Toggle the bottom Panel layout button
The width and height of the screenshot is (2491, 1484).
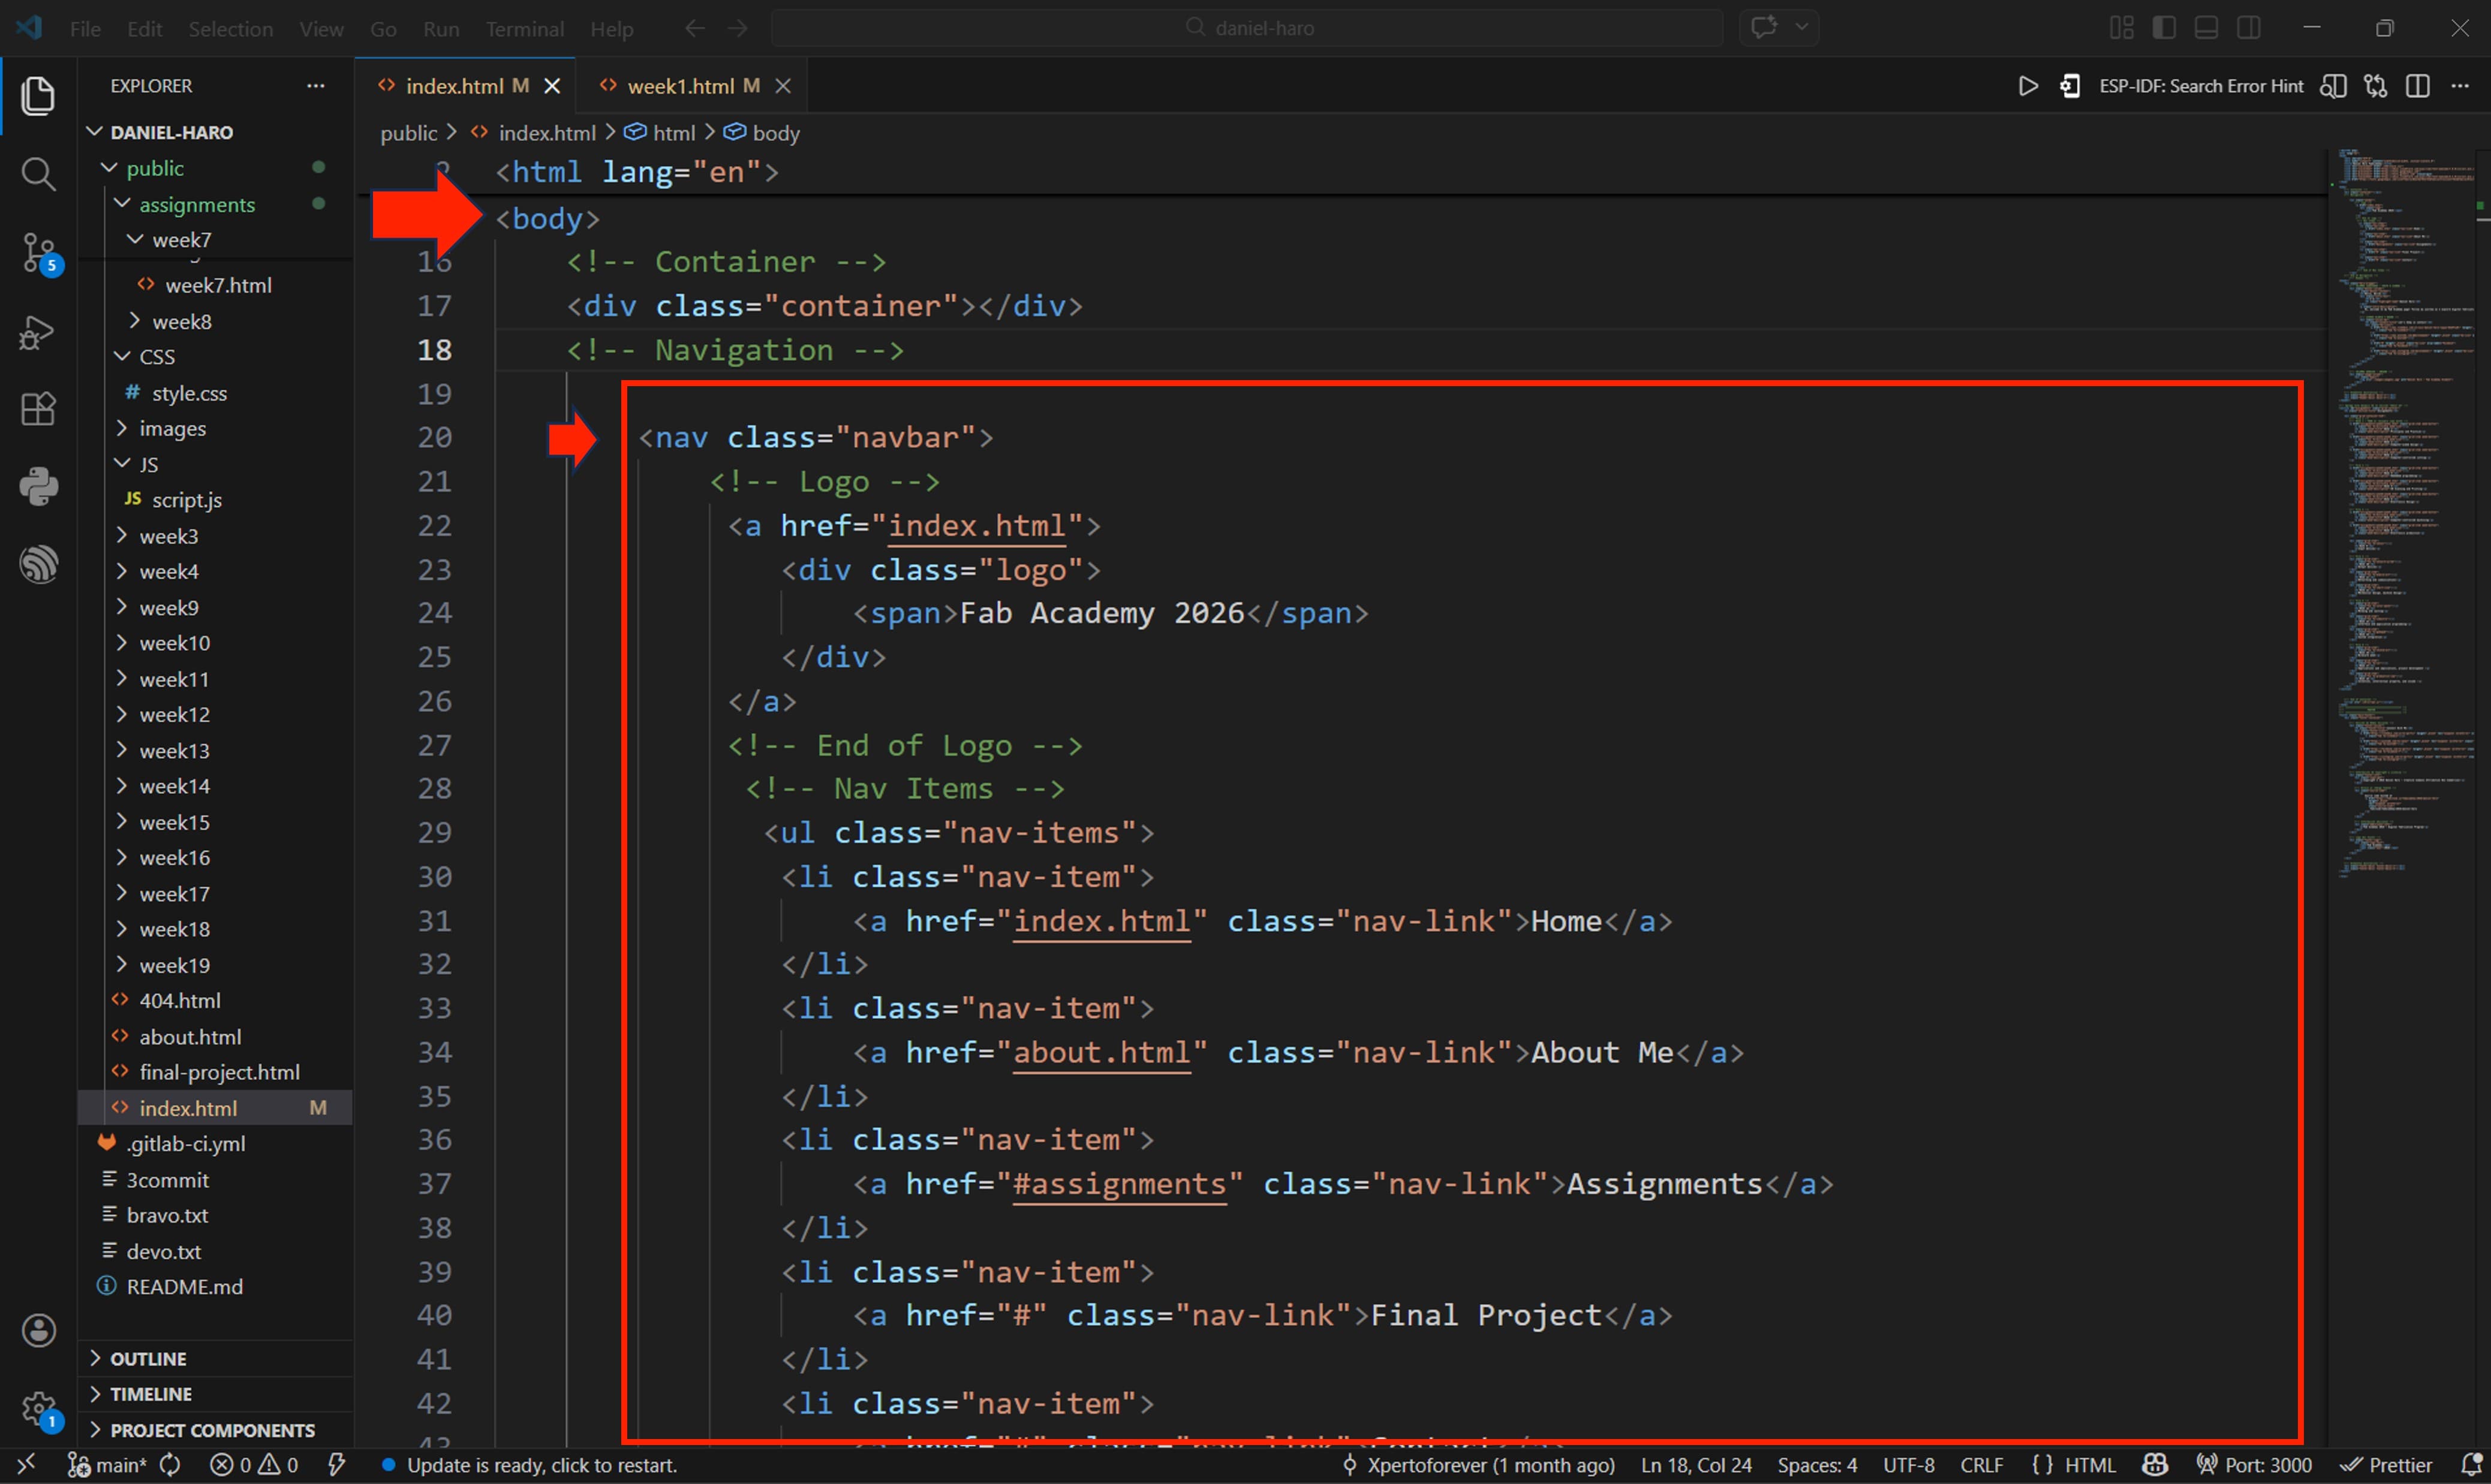point(2206,28)
